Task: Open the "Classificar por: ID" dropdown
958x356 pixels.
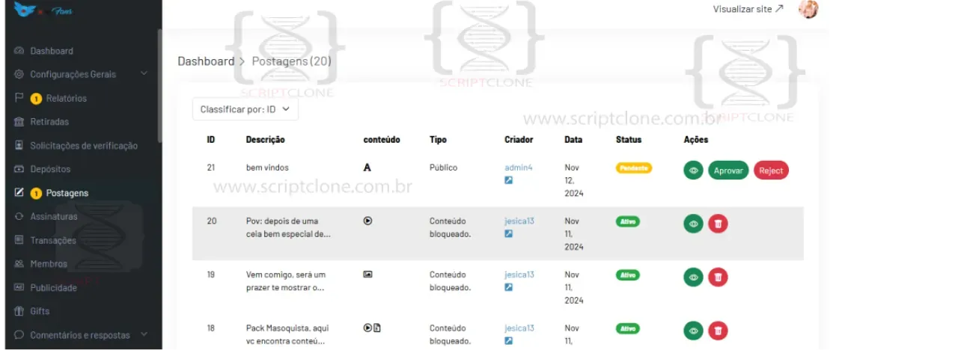Action: [245, 109]
